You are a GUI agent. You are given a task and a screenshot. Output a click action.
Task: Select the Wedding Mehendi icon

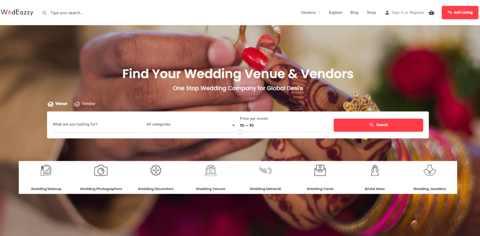[265, 170]
